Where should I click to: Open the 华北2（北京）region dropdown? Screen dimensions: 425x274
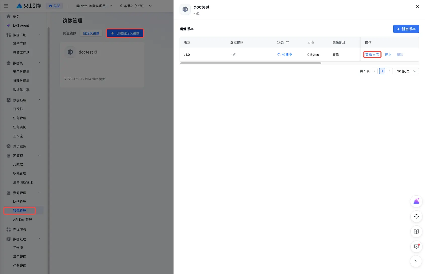[136, 6]
